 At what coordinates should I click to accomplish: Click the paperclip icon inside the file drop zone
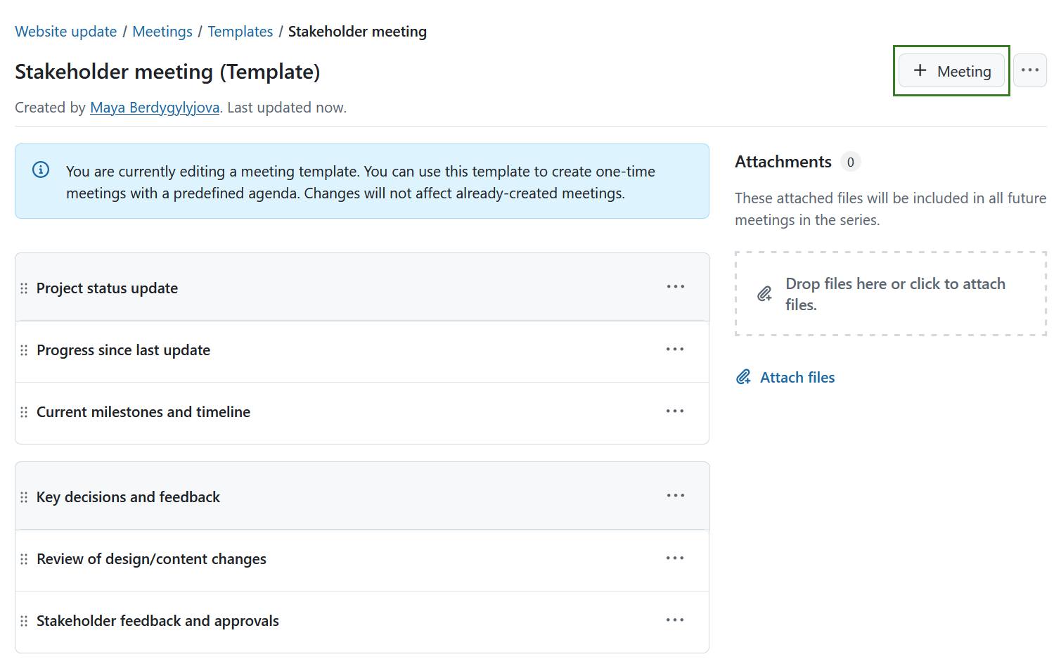coord(764,293)
